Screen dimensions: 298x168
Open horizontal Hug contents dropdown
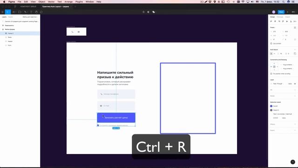point(288,65)
